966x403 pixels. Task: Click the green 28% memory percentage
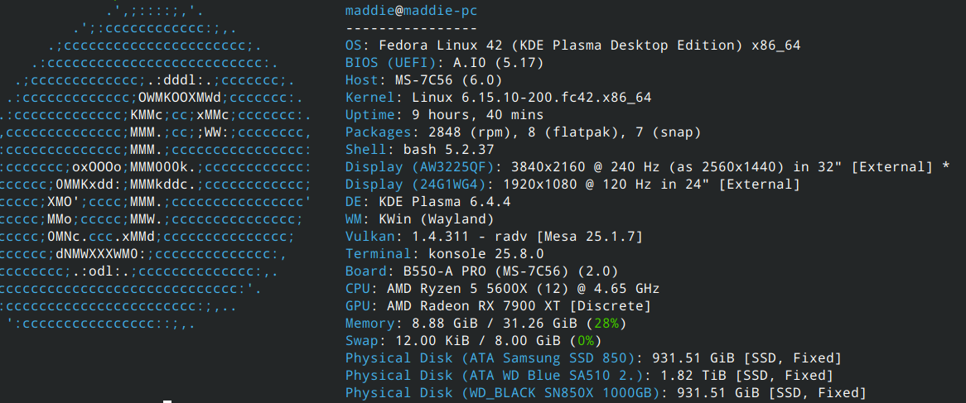click(x=606, y=324)
